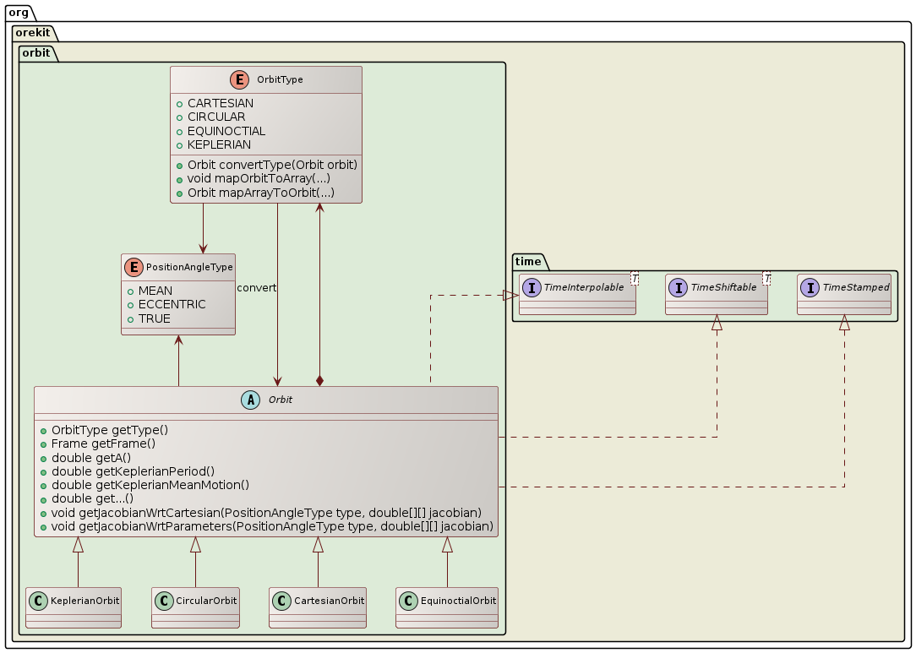The image size is (916, 653).
Task: Select the orbit package tab
Action: click(x=36, y=52)
